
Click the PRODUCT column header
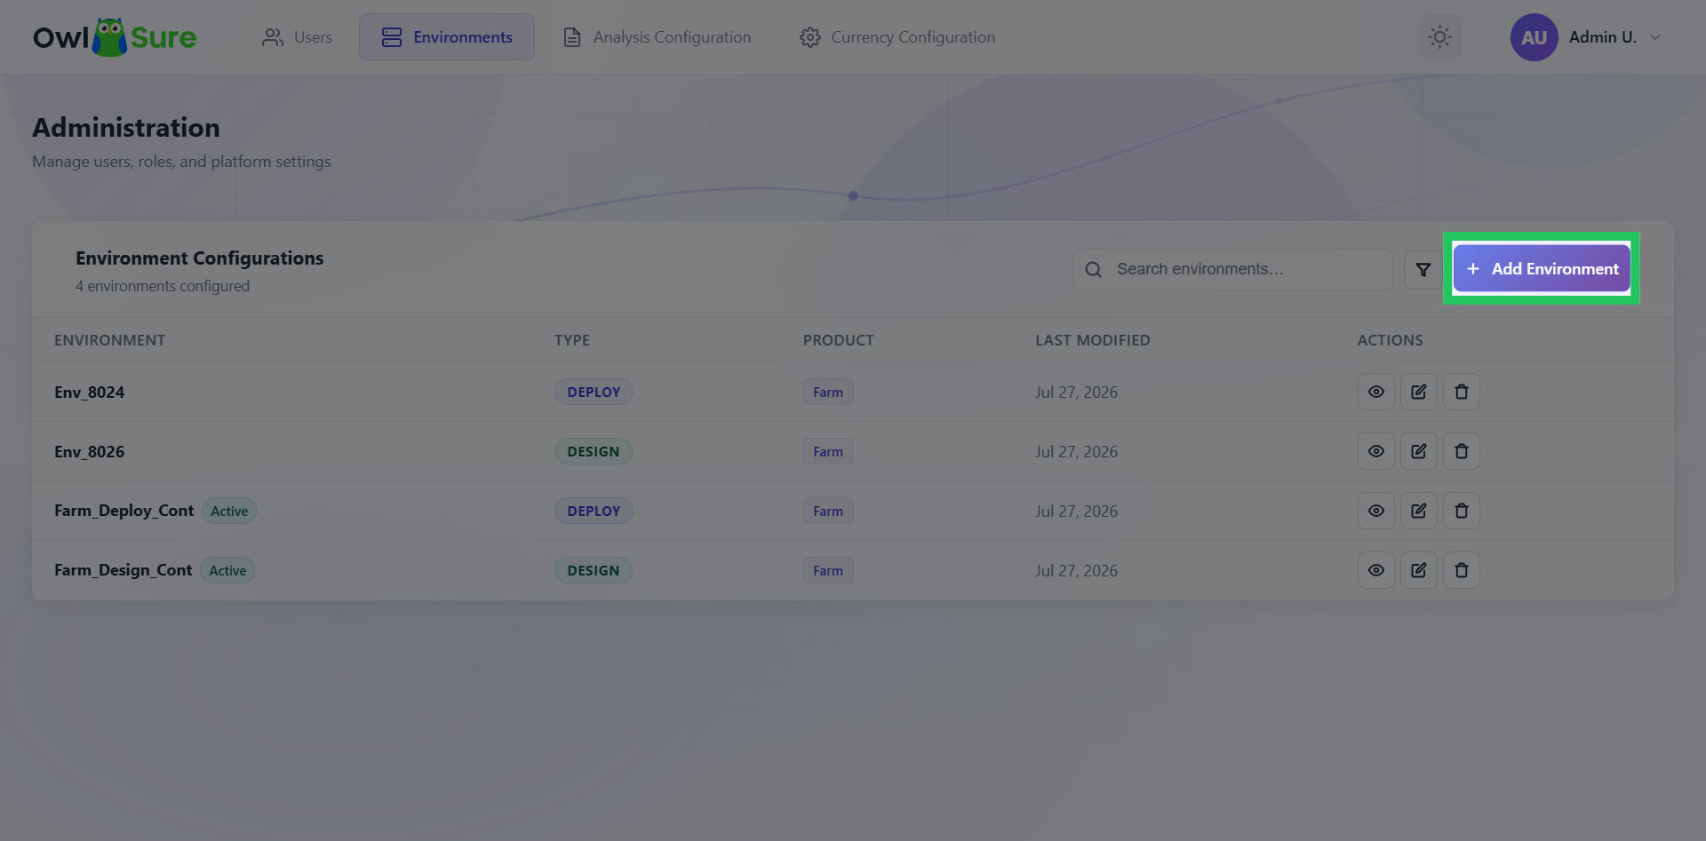coord(838,340)
